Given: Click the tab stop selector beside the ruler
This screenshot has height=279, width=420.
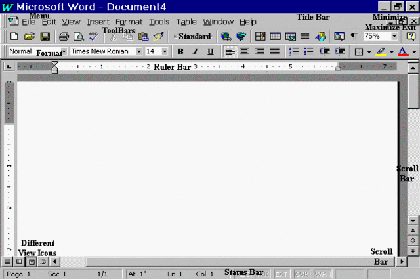Looking at the screenshot, I should 9,66.
